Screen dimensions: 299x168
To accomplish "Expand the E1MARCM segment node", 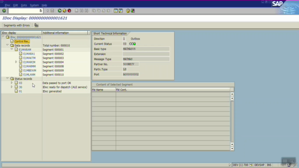I will click(16, 62).
